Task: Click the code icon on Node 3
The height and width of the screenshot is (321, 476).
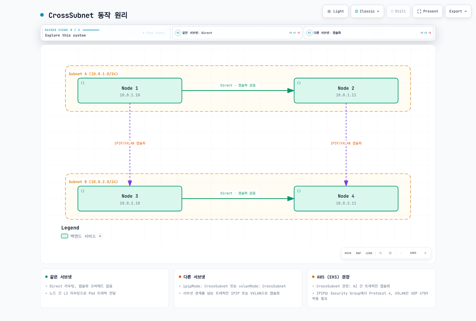Action: (x=83, y=191)
